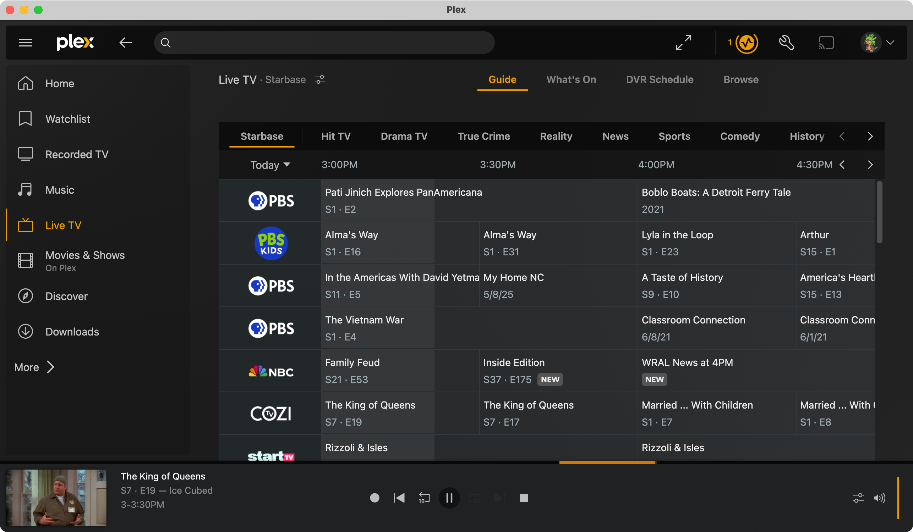Stop playback with the stop button
Image resolution: width=913 pixels, height=532 pixels.
coord(524,498)
